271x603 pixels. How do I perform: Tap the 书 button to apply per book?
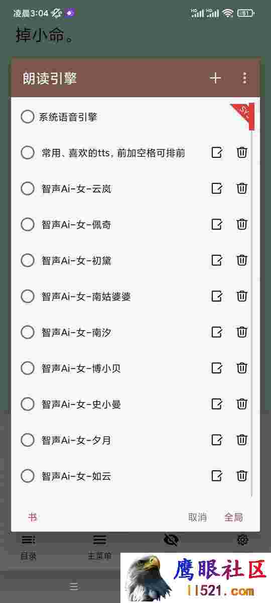[32, 517]
